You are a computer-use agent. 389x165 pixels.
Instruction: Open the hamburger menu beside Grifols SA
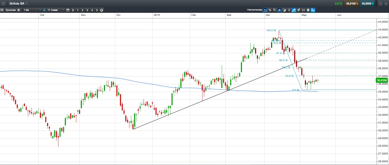tap(3, 4)
